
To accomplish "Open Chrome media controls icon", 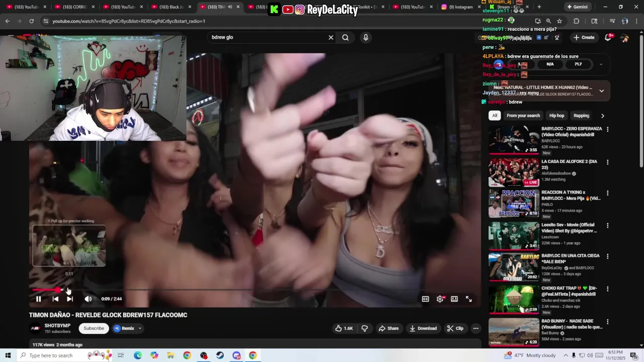I will (x=612, y=21).
